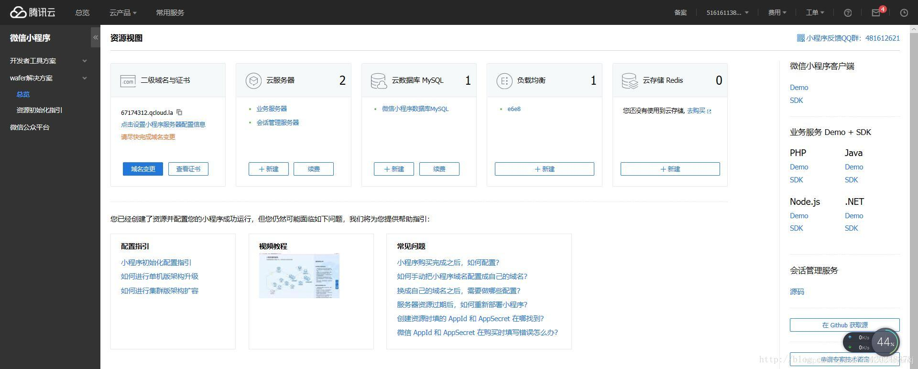This screenshot has width=918, height=369.
Task: Click 新建 button in 云服务器 card
Action: coord(269,169)
